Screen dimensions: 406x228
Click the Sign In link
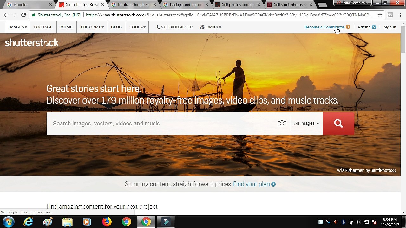[x=390, y=27]
